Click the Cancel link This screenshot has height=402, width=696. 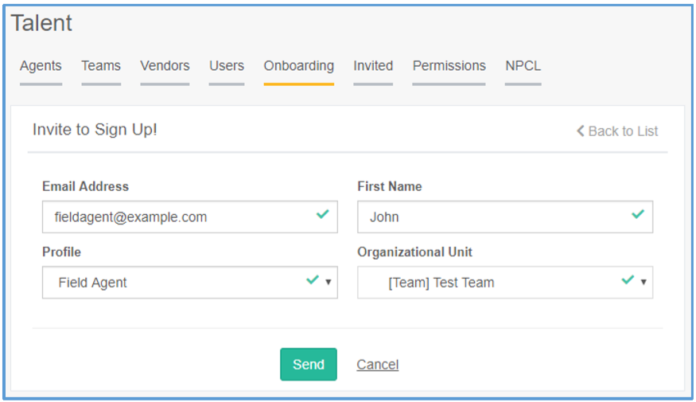click(x=377, y=365)
